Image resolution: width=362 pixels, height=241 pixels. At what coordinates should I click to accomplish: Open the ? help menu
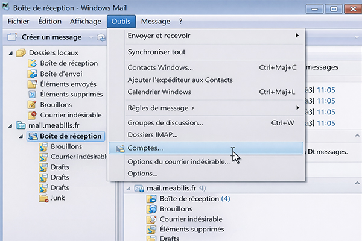[180, 22]
